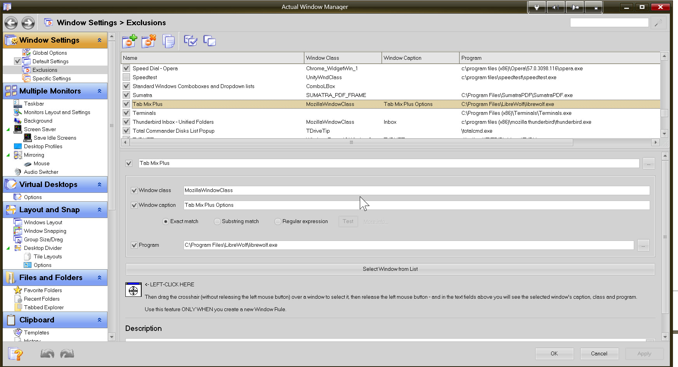The width and height of the screenshot is (678, 367).
Task: Click the overlapping windows toolbar icon
Action: coord(210,40)
